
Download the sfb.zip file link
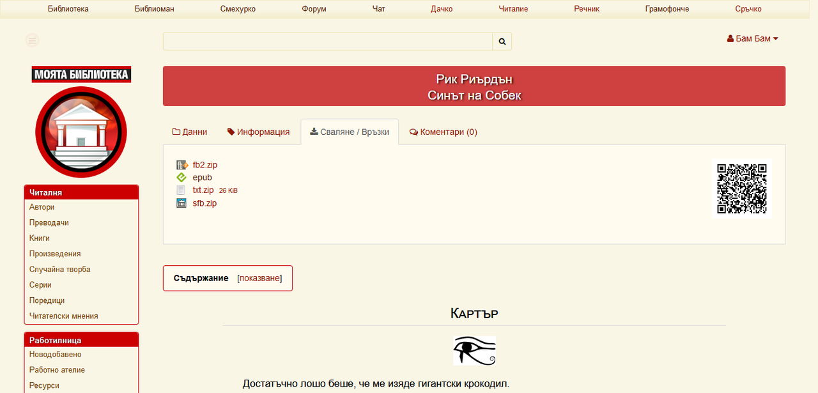[204, 203]
